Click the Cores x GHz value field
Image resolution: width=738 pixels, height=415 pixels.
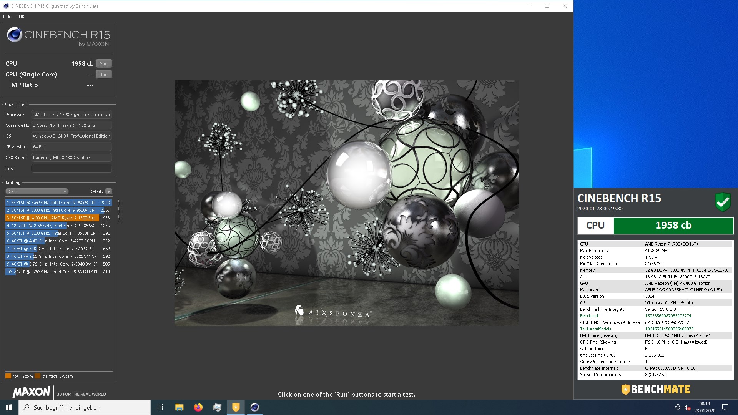71,125
